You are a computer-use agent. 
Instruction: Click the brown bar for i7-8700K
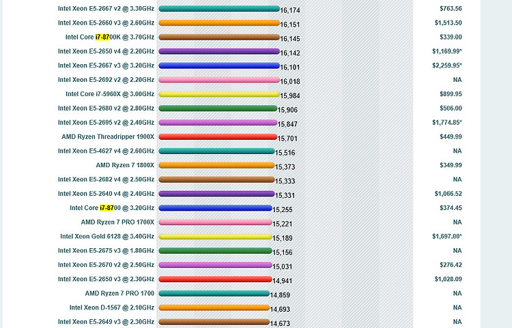219,38
